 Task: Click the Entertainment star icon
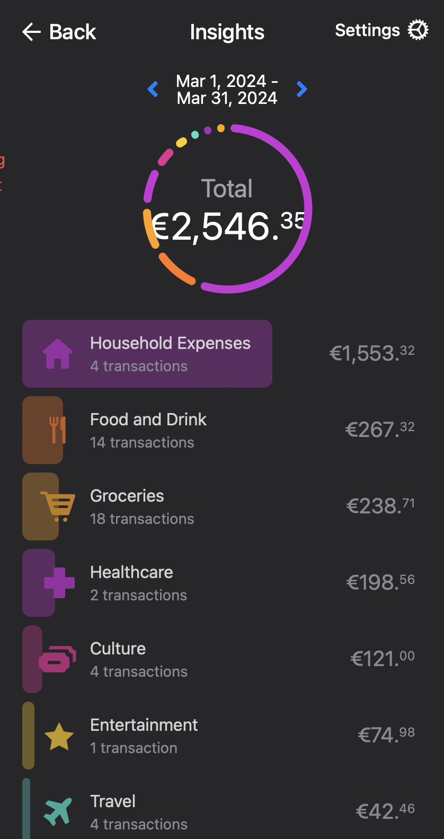pyautogui.click(x=59, y=736)
